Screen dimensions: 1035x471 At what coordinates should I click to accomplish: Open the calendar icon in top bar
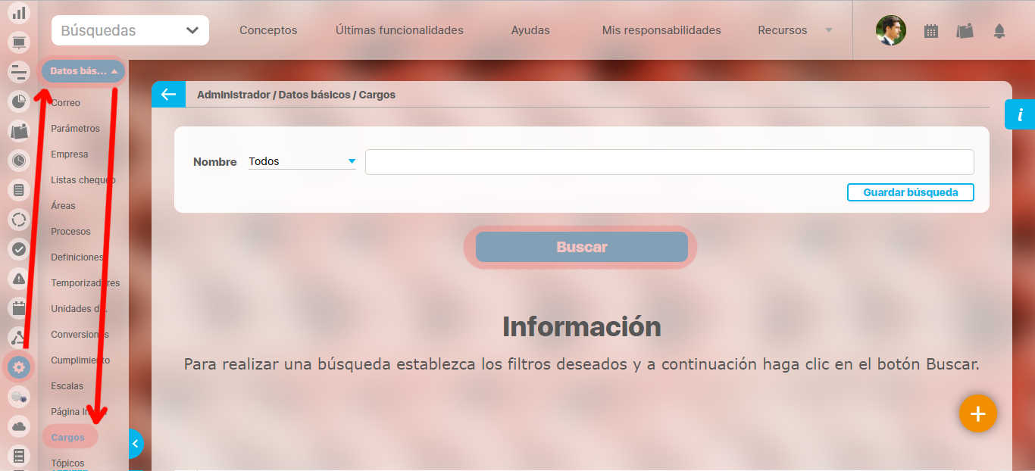(x=931, y=31)
